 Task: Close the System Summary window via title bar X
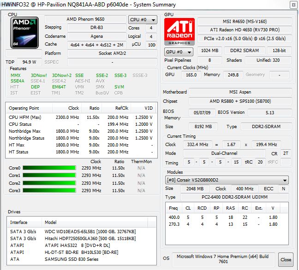coord(293,5)
